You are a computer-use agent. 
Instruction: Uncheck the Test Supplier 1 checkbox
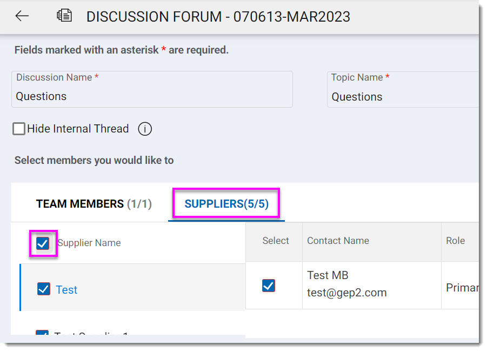tap(43, 335)
